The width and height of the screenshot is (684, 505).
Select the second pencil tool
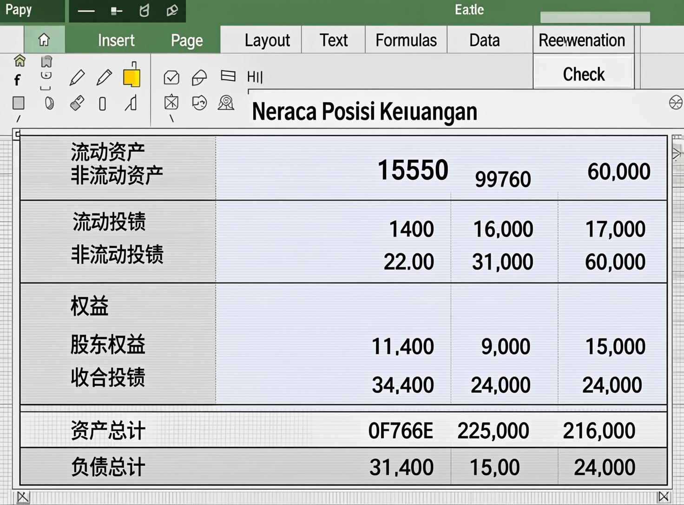(x=104, y=78)
